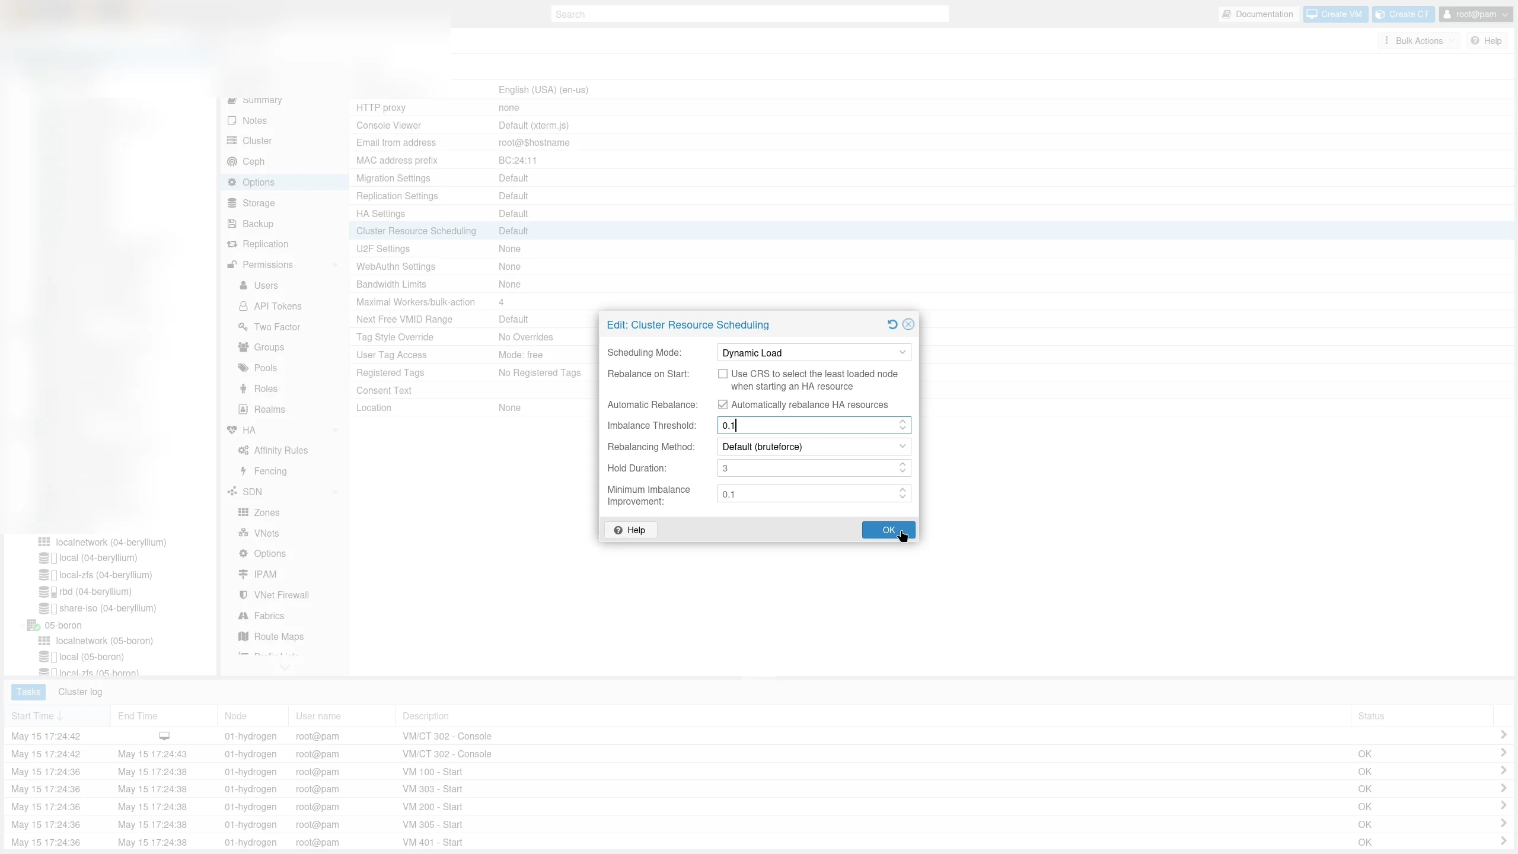Increase the Imbalance Threshold using its spinner
The image size is (1518, 854).
[902, 422]
